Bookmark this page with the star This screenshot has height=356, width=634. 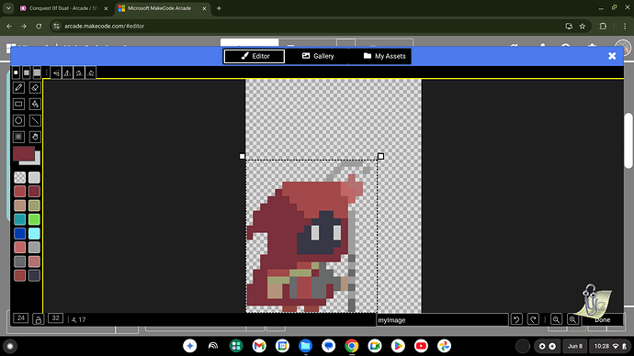[x=583, y=27]
